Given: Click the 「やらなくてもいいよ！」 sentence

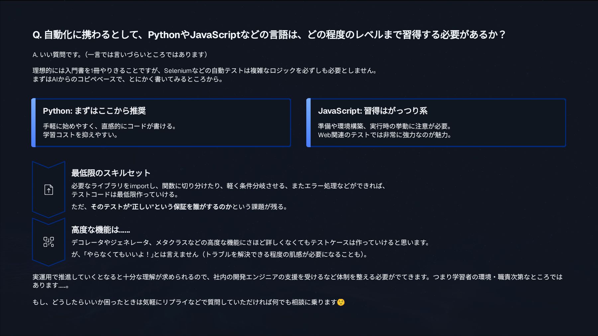Looking at the screenshot, I should click(220, 254).
